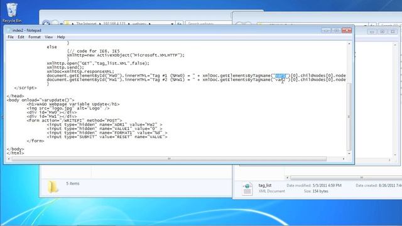Screen dimensions: 402x226
Task: Click the 'xmlhttp.send();' line
Action: (65, 67)
